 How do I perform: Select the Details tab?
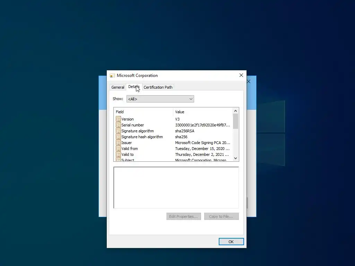tap(134, 87)
